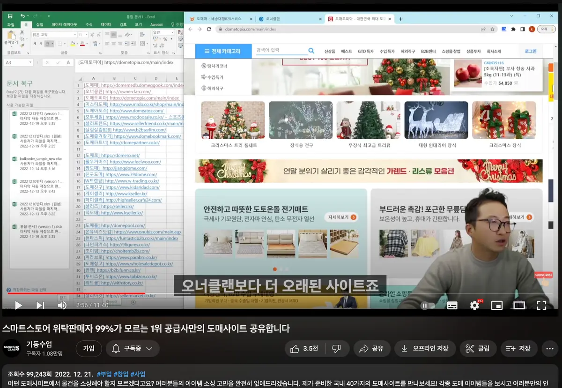Skip to the next video
The width and height of the screenshot is (562, 388).
(40, 306)
